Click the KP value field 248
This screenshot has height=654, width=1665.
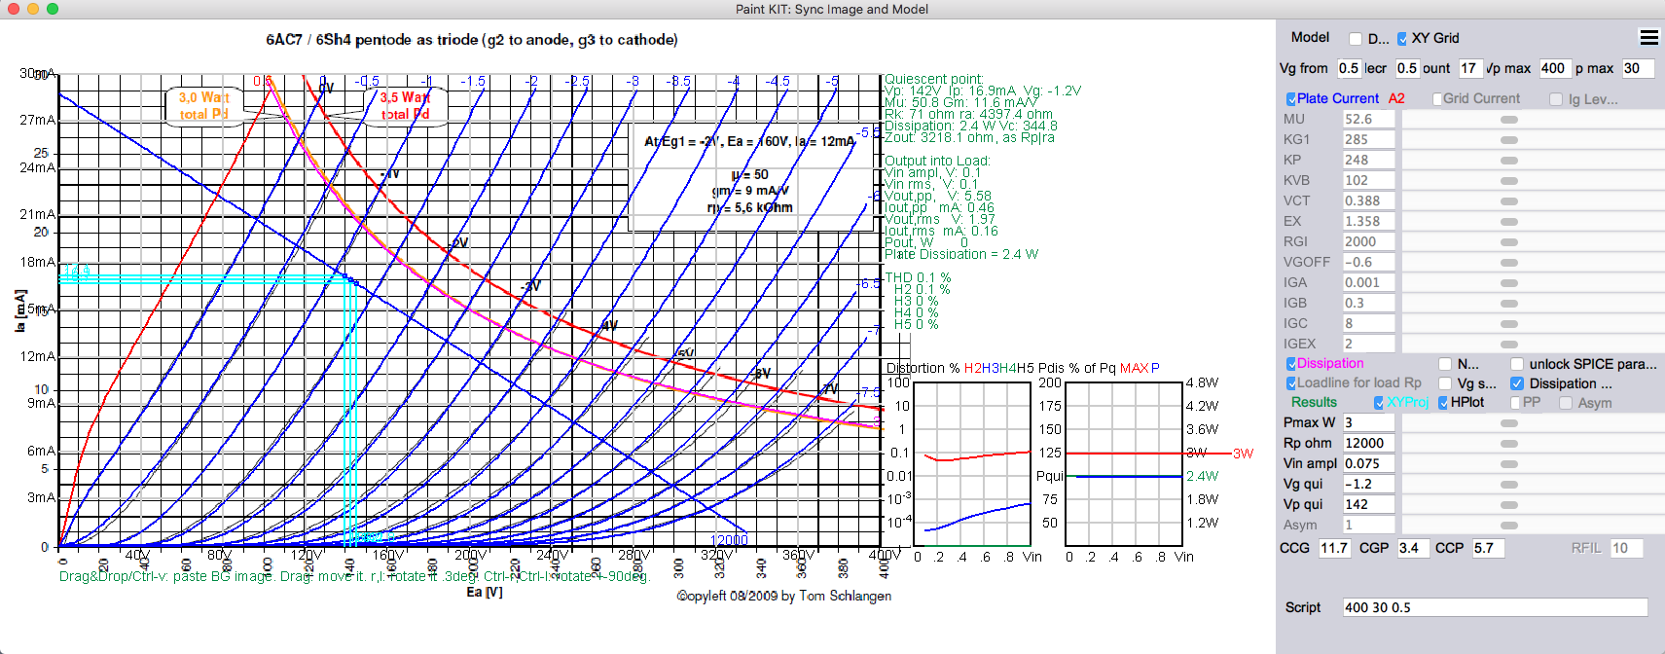click(1368, 160)
